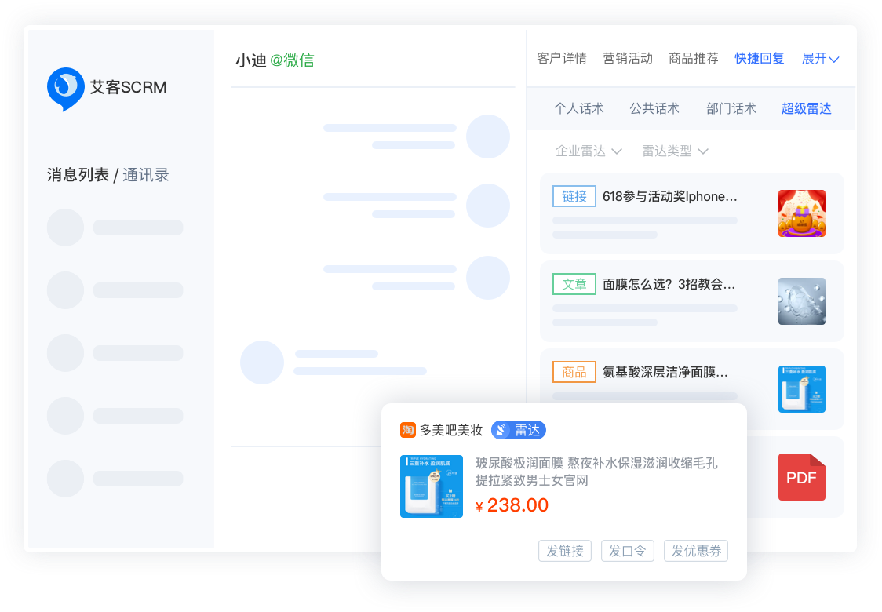
Task: Open the red PDF file icon
Action: (801, 477)
